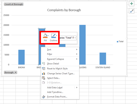Click the Outline pen icon
Screen dimensions: 137x104
coord(53,36)
